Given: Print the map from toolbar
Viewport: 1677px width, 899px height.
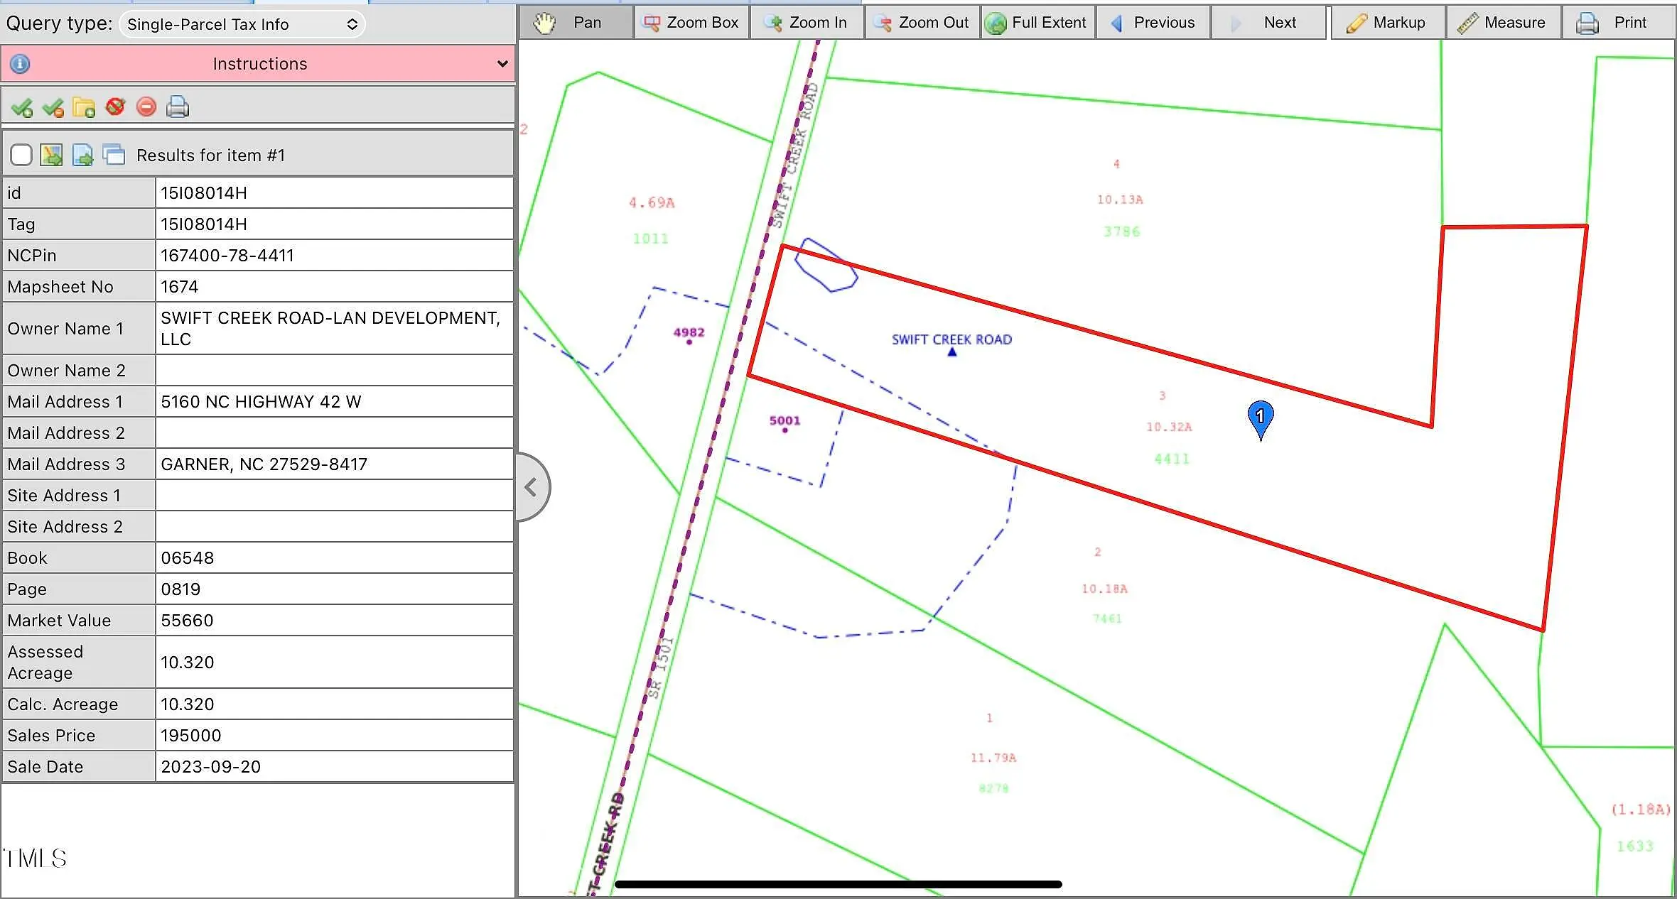Looking at the screenshot, I should 1618,23.
